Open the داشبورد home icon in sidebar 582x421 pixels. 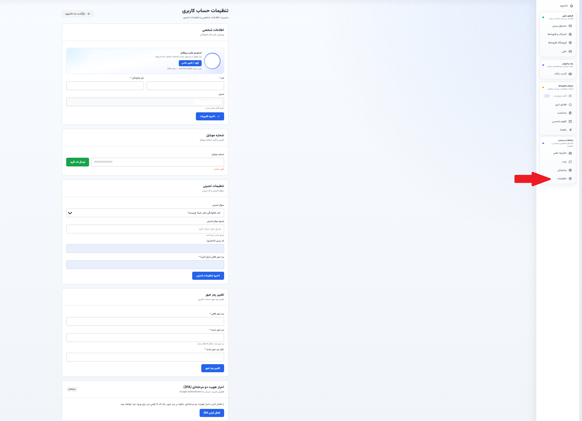pyautogui.click(x=572, y=6)
